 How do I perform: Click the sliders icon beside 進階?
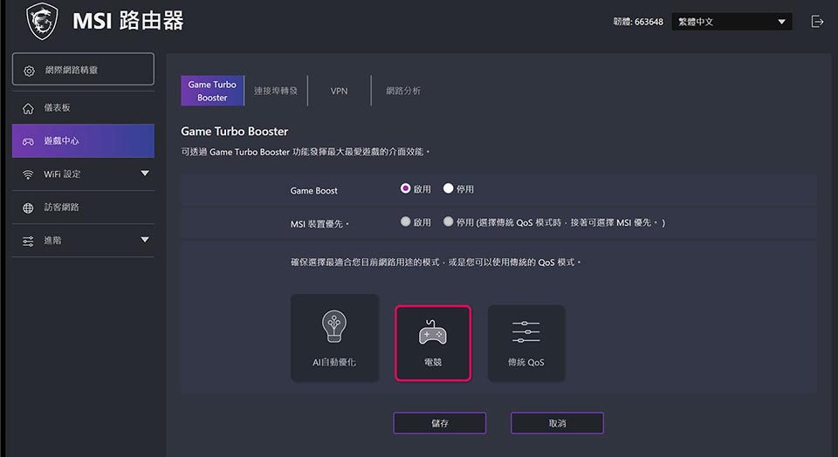coord(28,242)
